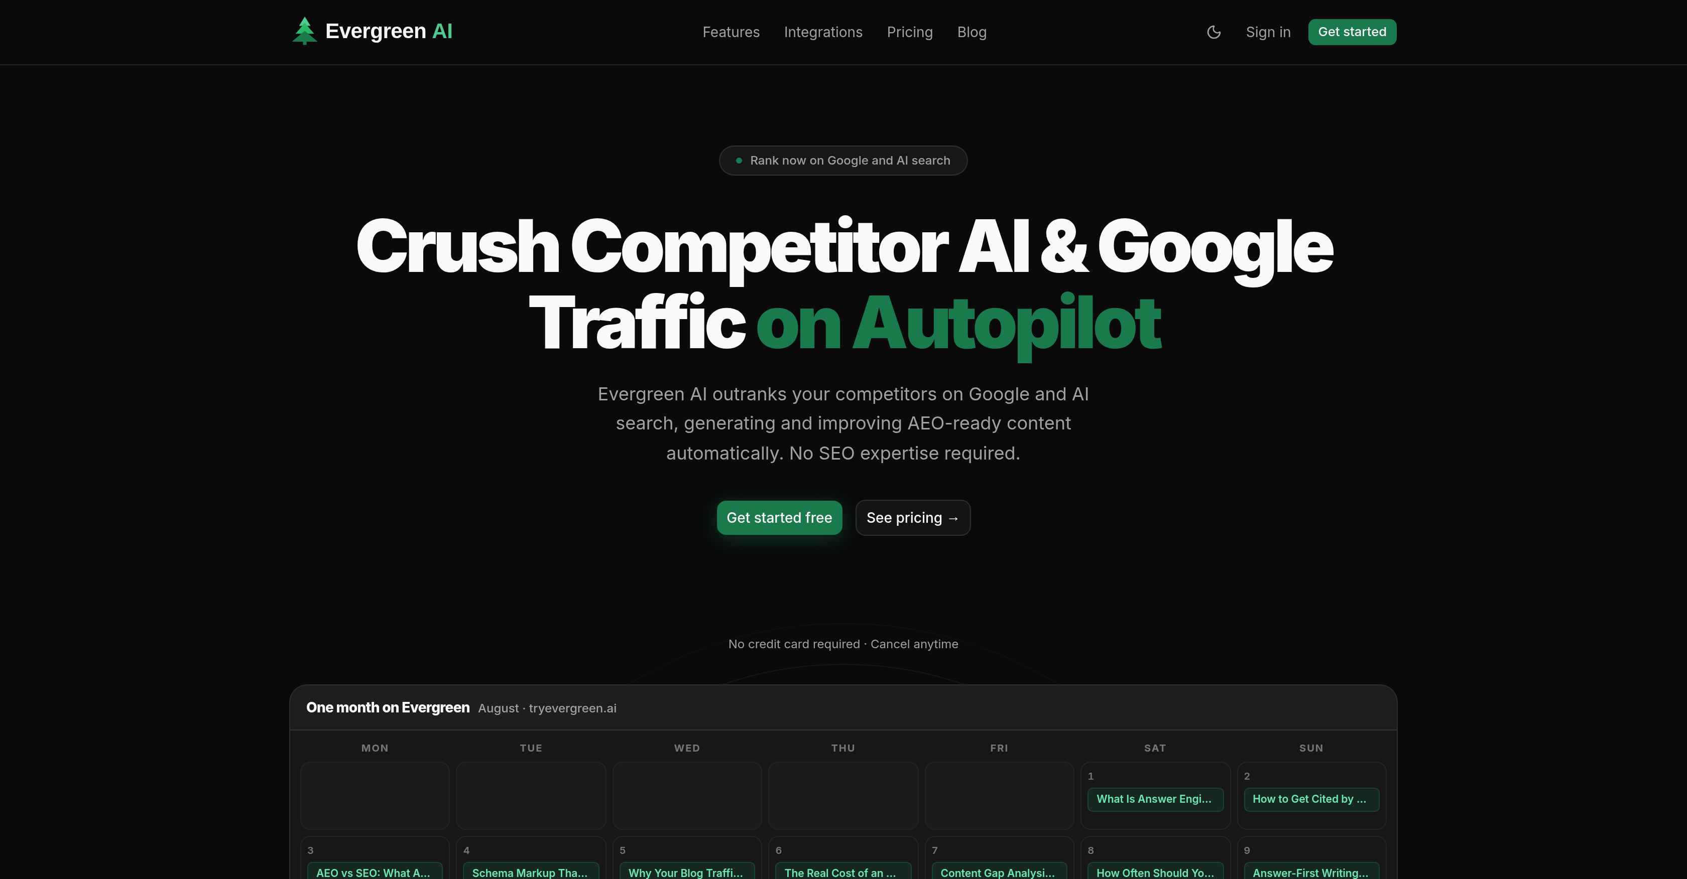This screenshot has height=879, width=1687.
Task: Open the 'AEO vs SEO: What A...' post
Action: pyautogui.click(x=375, y=871)
